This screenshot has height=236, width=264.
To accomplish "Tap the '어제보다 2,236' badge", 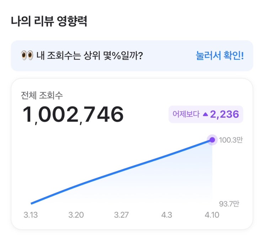I will coord(206,114).
